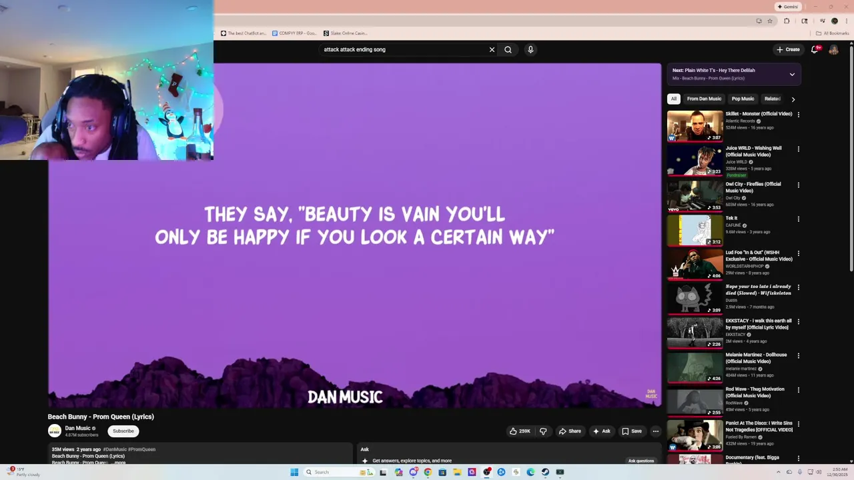Clear the YouTube search box text
This screenshot has height=480, width=854.
point(492,49)
